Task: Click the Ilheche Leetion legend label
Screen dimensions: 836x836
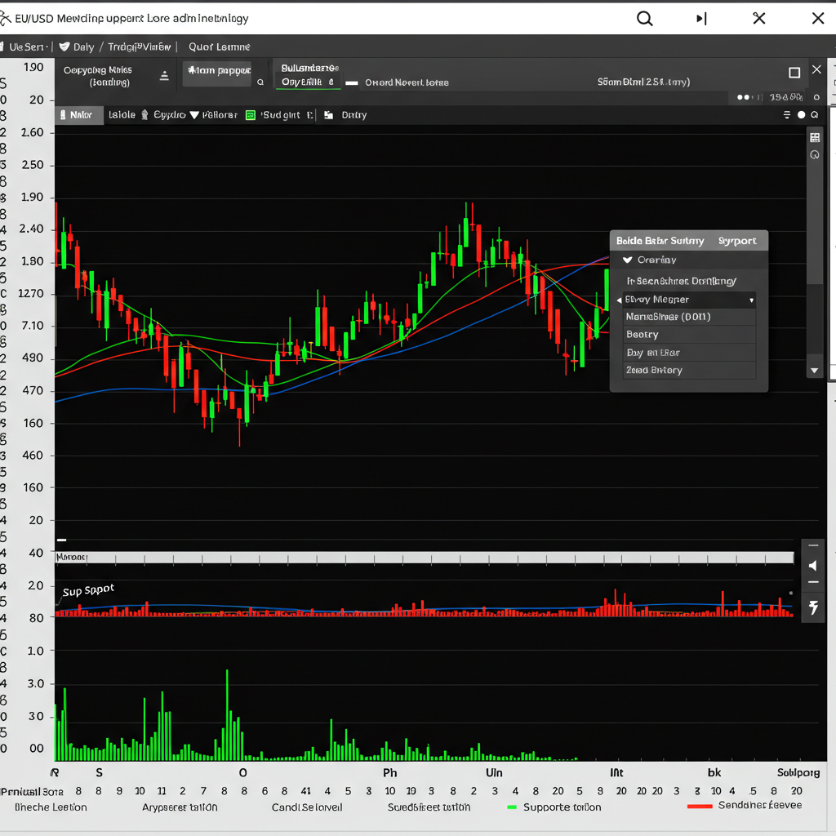Action: click(x=51, y=807)
